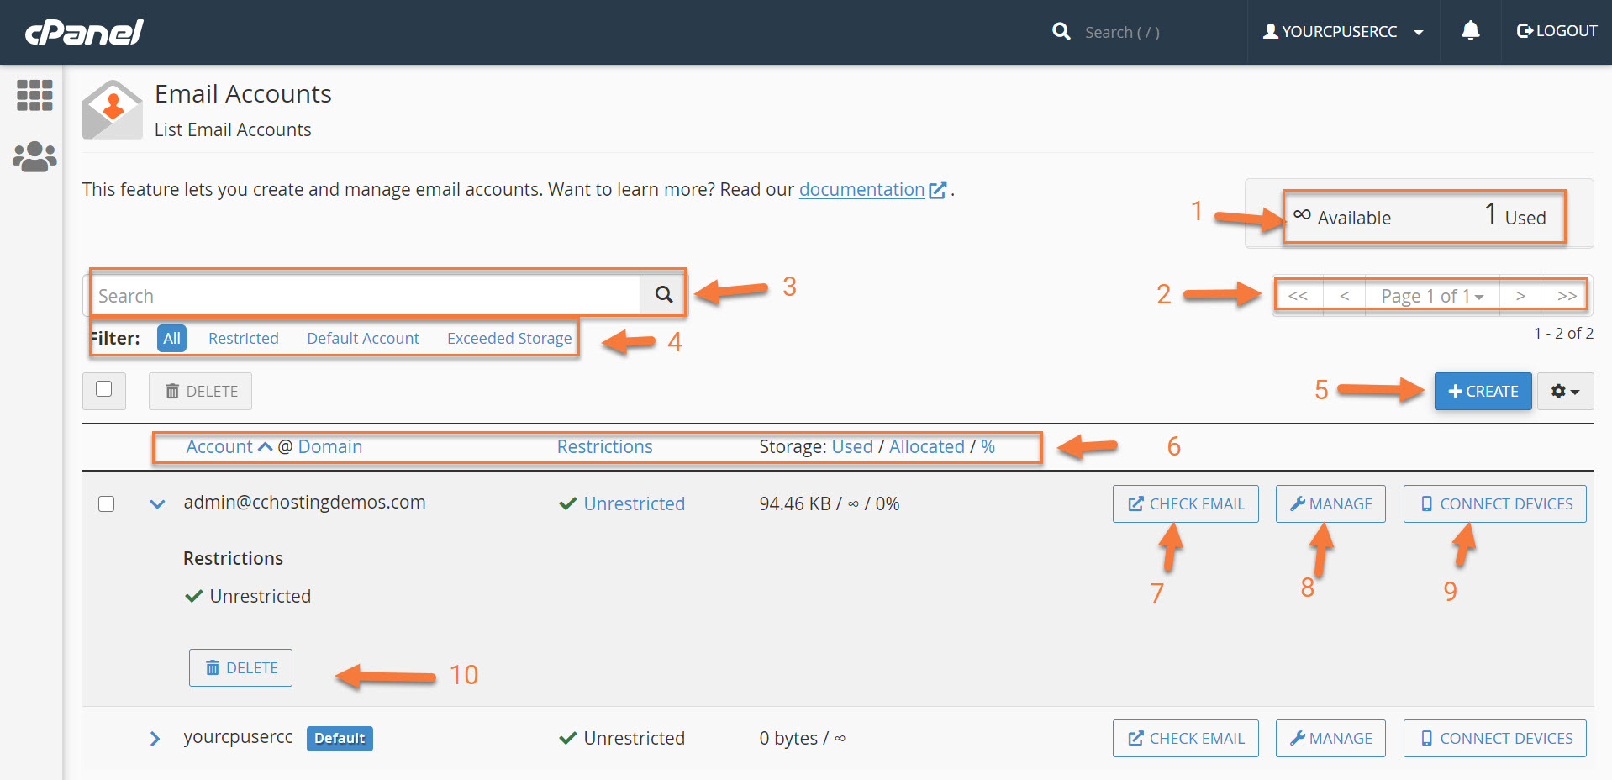Open Manage for the yourcpusercc account
1612x780 pixels.
click(1330, 738)
